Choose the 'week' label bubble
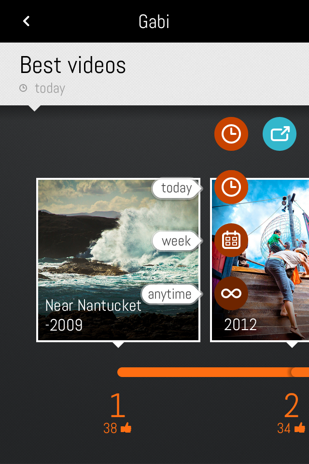309x464 pixels. tap(177, 241)
